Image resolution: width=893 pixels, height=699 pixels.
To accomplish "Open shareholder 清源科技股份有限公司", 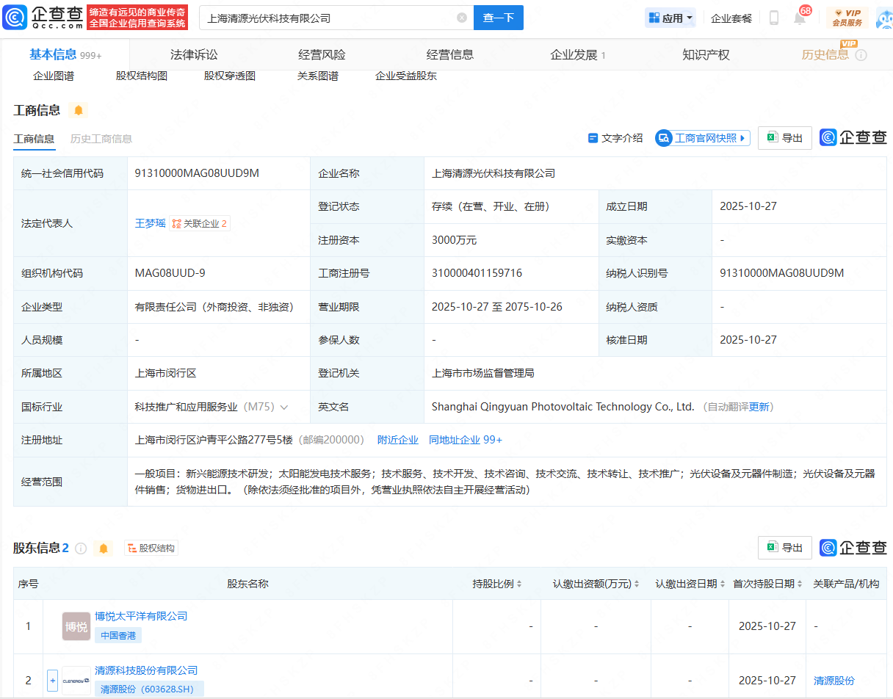I will tap(146, 670).
